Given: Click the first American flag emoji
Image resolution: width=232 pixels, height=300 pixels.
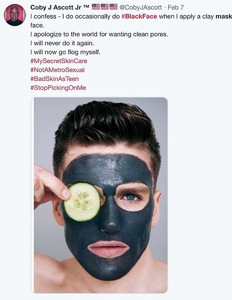Looking at the screenshot, I should (x=96, y=7).
